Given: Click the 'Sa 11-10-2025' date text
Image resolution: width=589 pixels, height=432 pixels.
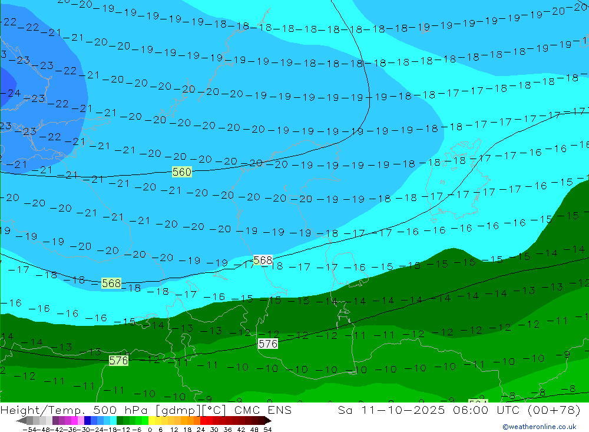Looking at the screenshot, I should tap(392, 410).
